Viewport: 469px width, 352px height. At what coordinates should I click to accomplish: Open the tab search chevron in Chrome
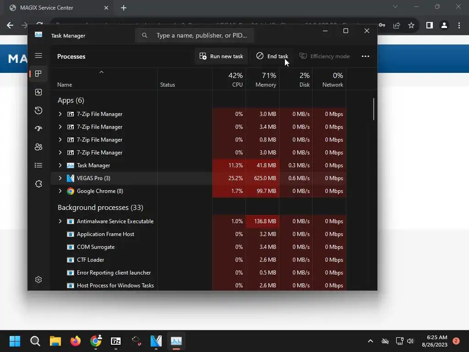coord(395,6)
